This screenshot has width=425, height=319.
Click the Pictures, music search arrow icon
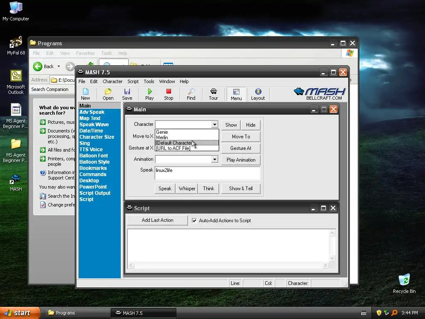click(x=43, y=122)
